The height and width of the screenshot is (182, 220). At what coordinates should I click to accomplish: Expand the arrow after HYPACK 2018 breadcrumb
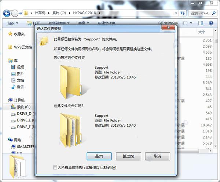(99, 13)
